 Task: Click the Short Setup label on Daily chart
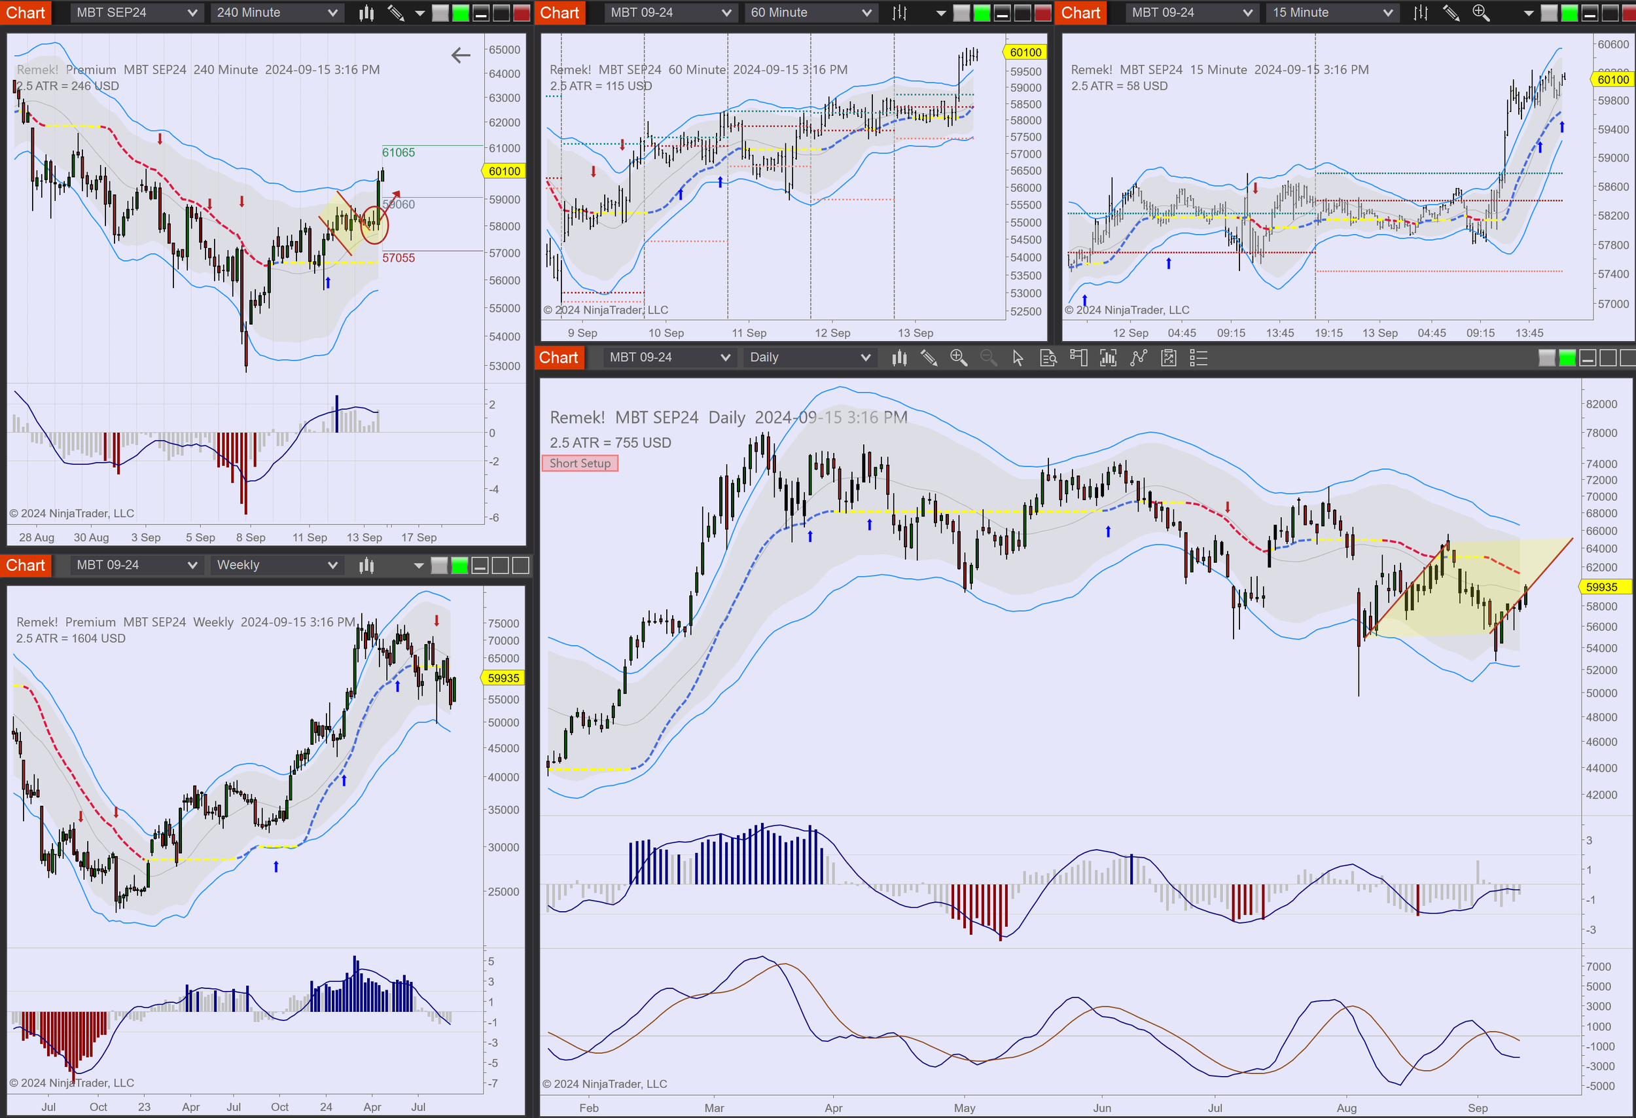[x=579, y=463]
